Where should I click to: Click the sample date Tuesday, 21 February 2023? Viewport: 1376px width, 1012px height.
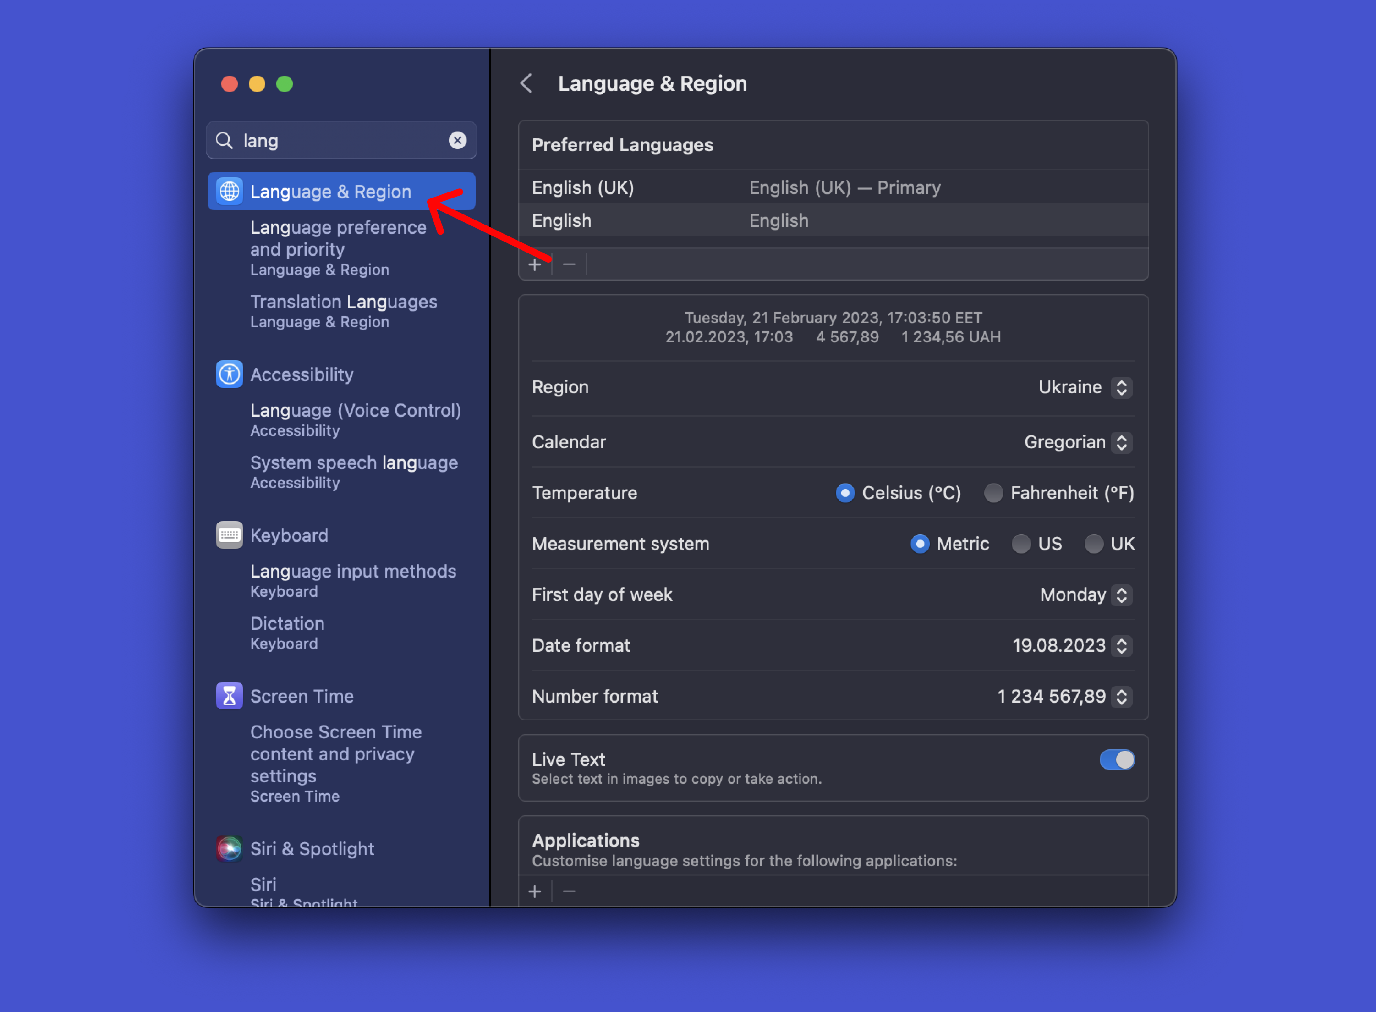click(783, 317)
